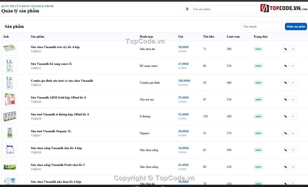Screen dimensions: 308x187
Task: Focus the Tìm nhanh quick search field
Action: [262, 27]
